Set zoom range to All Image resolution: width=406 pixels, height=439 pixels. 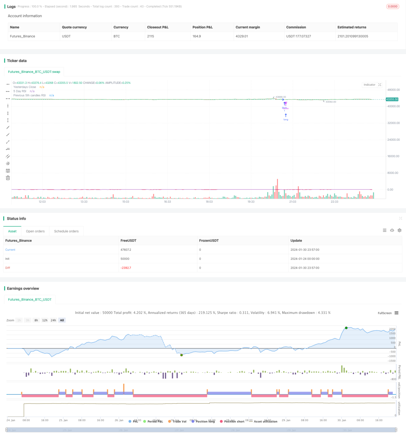point(62,320)
